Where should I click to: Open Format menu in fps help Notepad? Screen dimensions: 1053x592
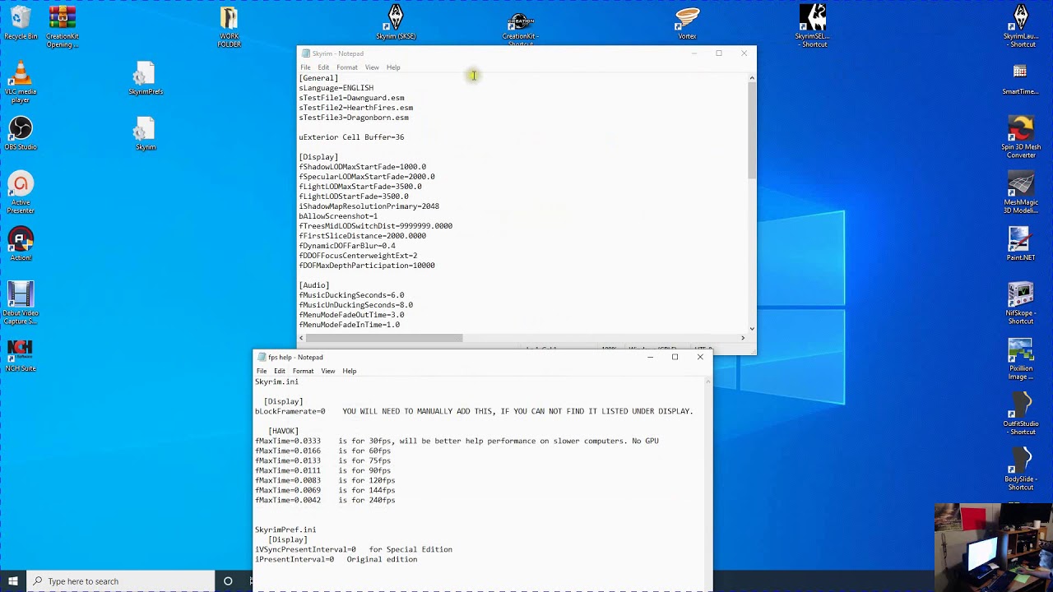coord(303,371)
